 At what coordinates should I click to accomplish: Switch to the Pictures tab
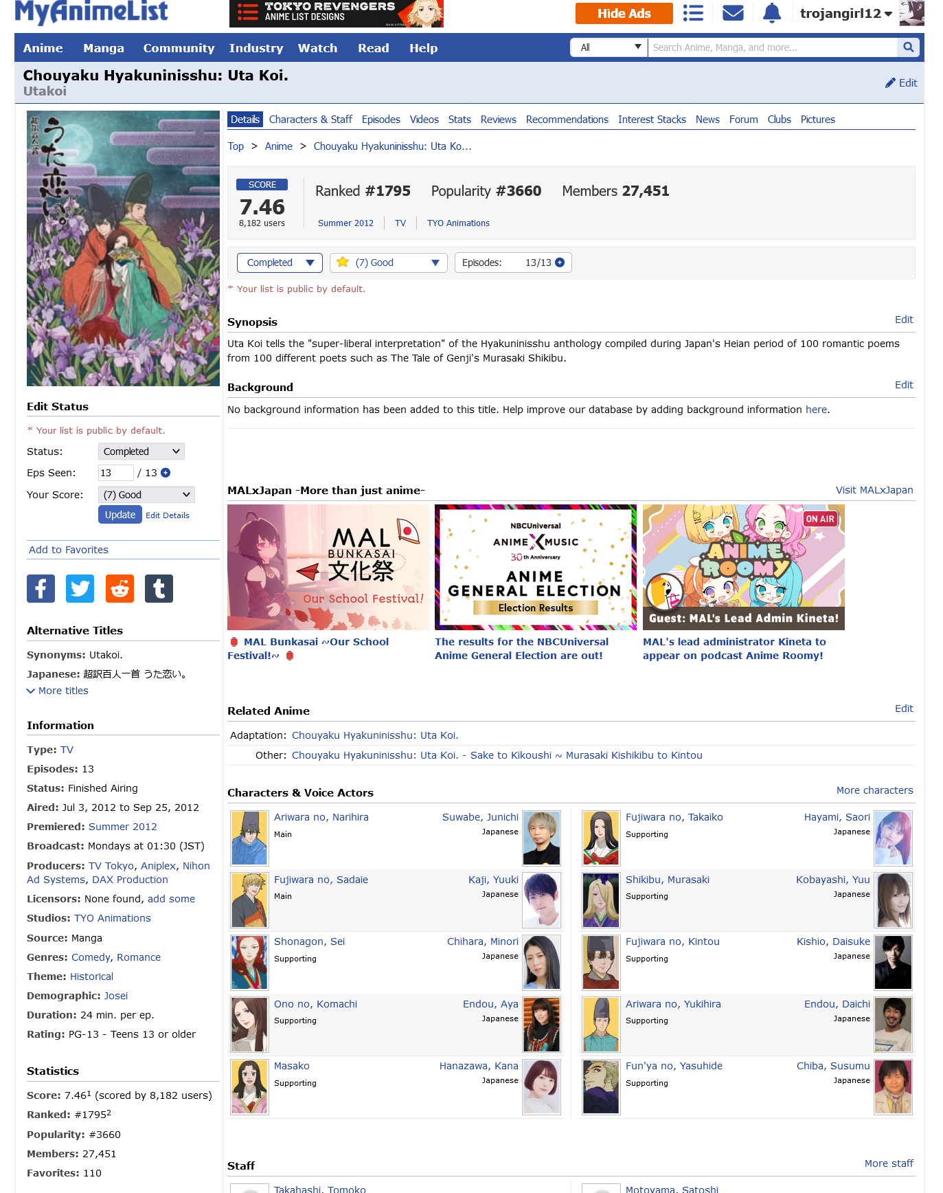[818, 120]
